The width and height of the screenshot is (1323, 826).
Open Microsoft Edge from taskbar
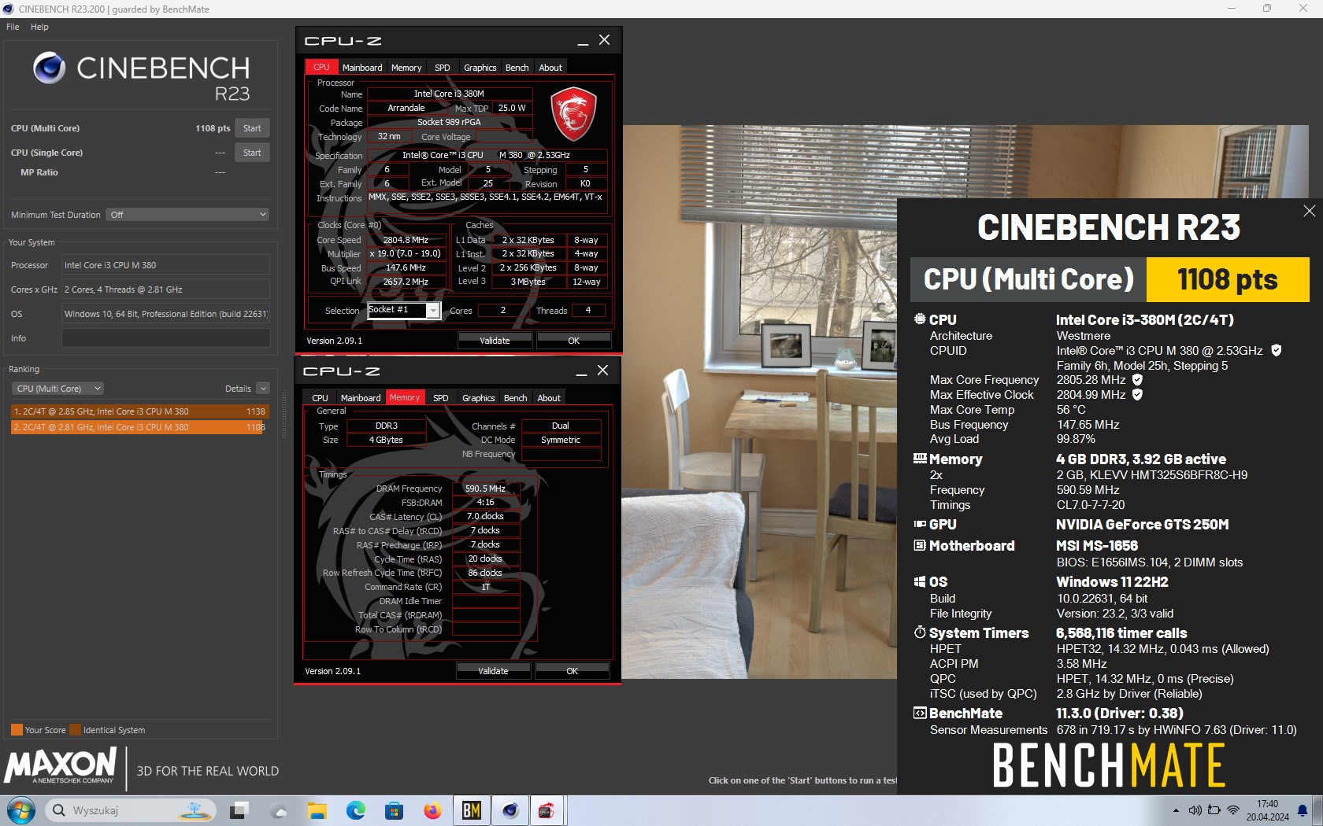pos(355,810)
